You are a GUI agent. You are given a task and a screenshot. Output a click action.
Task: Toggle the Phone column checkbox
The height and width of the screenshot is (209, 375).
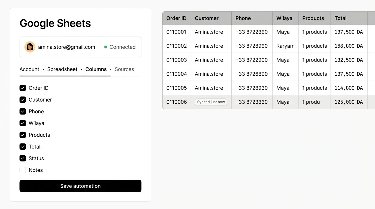[x=23, y=111]
